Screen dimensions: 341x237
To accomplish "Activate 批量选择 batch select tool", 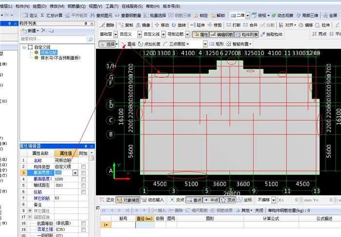I will [155, 16].
